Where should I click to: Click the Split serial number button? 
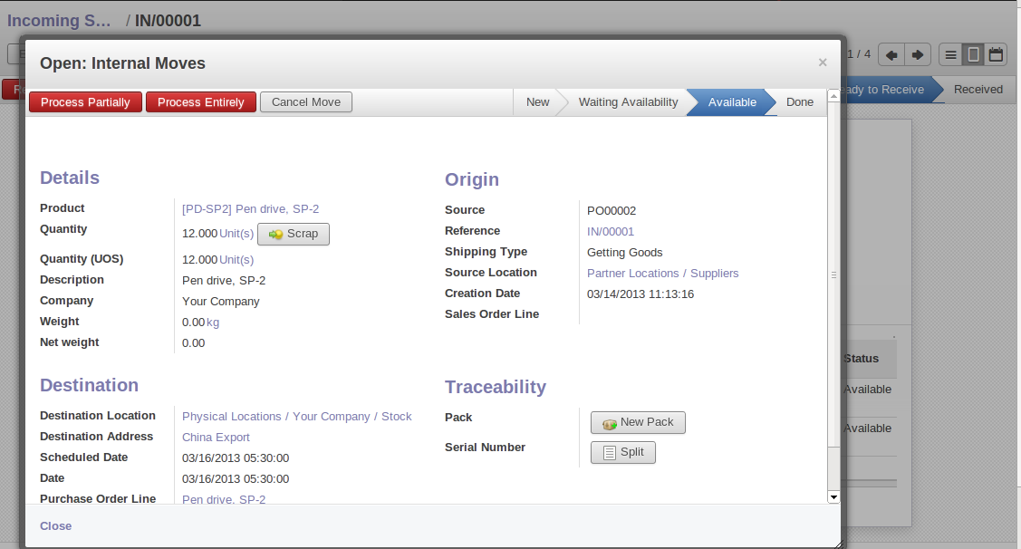[x=622, y=452]
